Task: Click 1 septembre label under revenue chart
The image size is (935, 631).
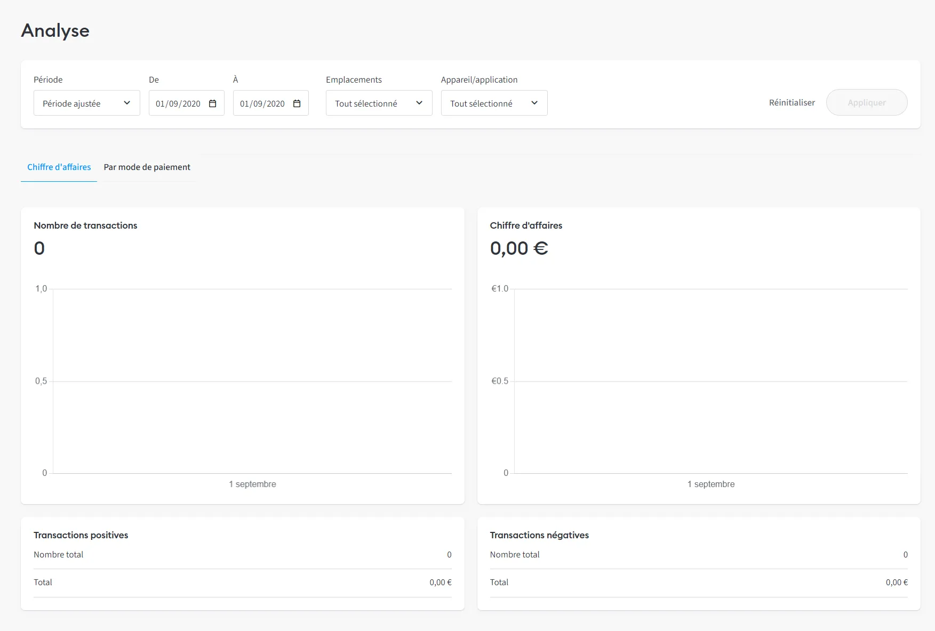Action: (x=710, y=484)
